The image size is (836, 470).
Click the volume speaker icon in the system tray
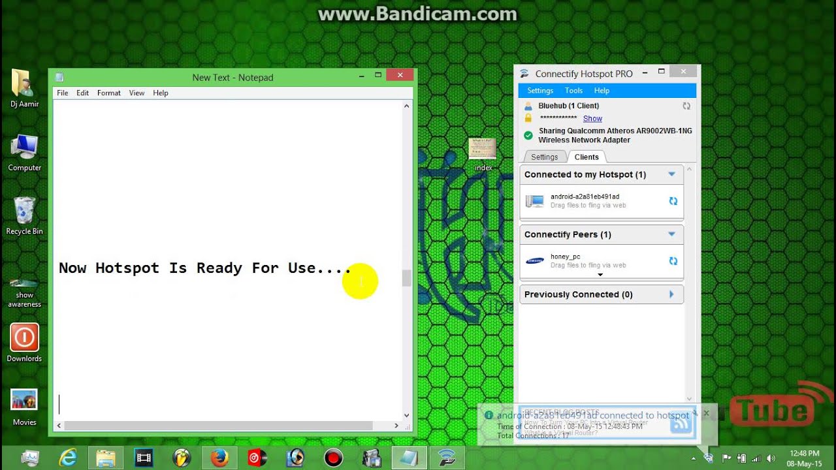pos(771,458)
